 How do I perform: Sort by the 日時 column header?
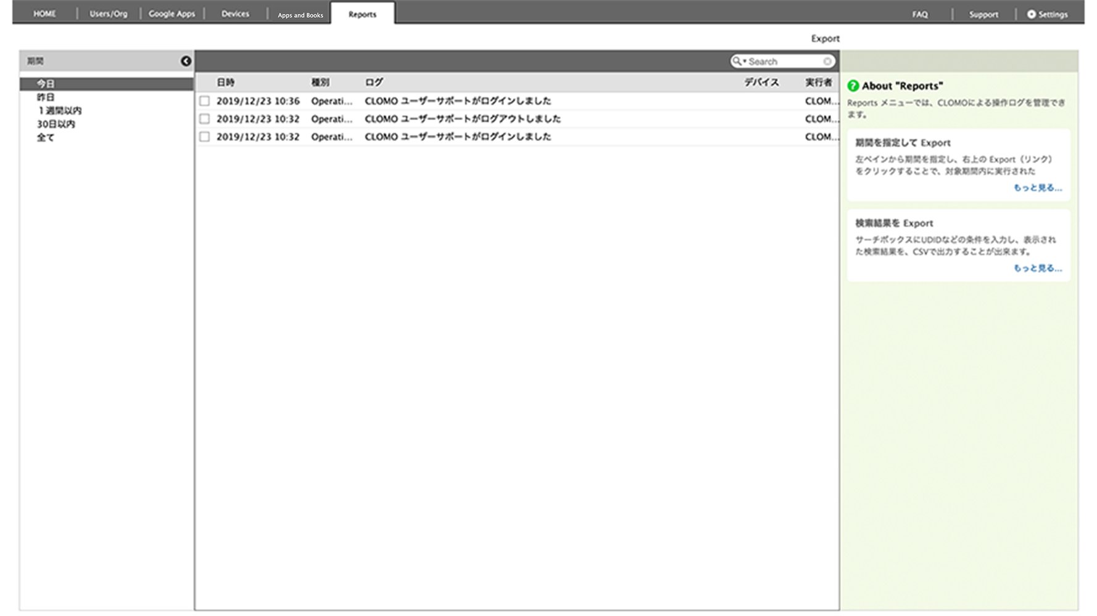pyautogui.click(x=226, y=82)
